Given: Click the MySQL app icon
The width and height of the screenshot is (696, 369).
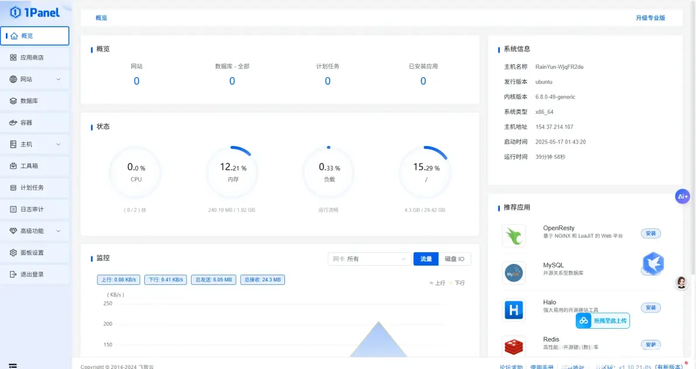Looking at the screenshot, I should click(x=514, y=273).
